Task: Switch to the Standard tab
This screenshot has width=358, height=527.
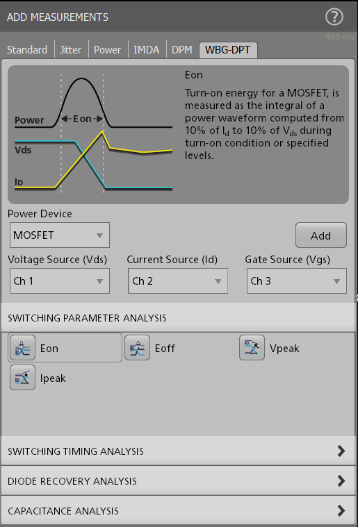Action: tap(27, 50)
